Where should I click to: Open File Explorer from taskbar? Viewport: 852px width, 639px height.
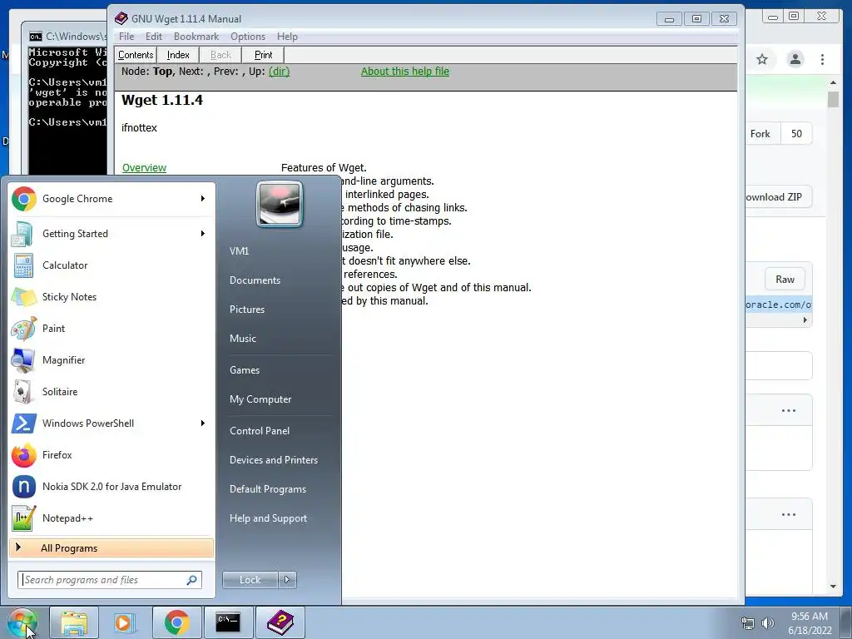pyautogui.click(x=74, y=622)
